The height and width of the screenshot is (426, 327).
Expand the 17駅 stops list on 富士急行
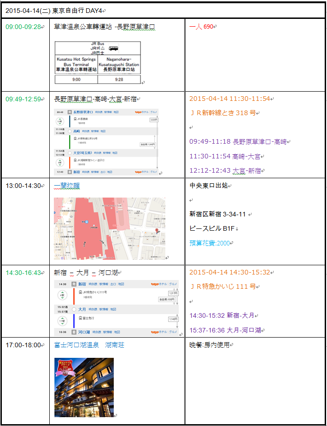(62, 321)
